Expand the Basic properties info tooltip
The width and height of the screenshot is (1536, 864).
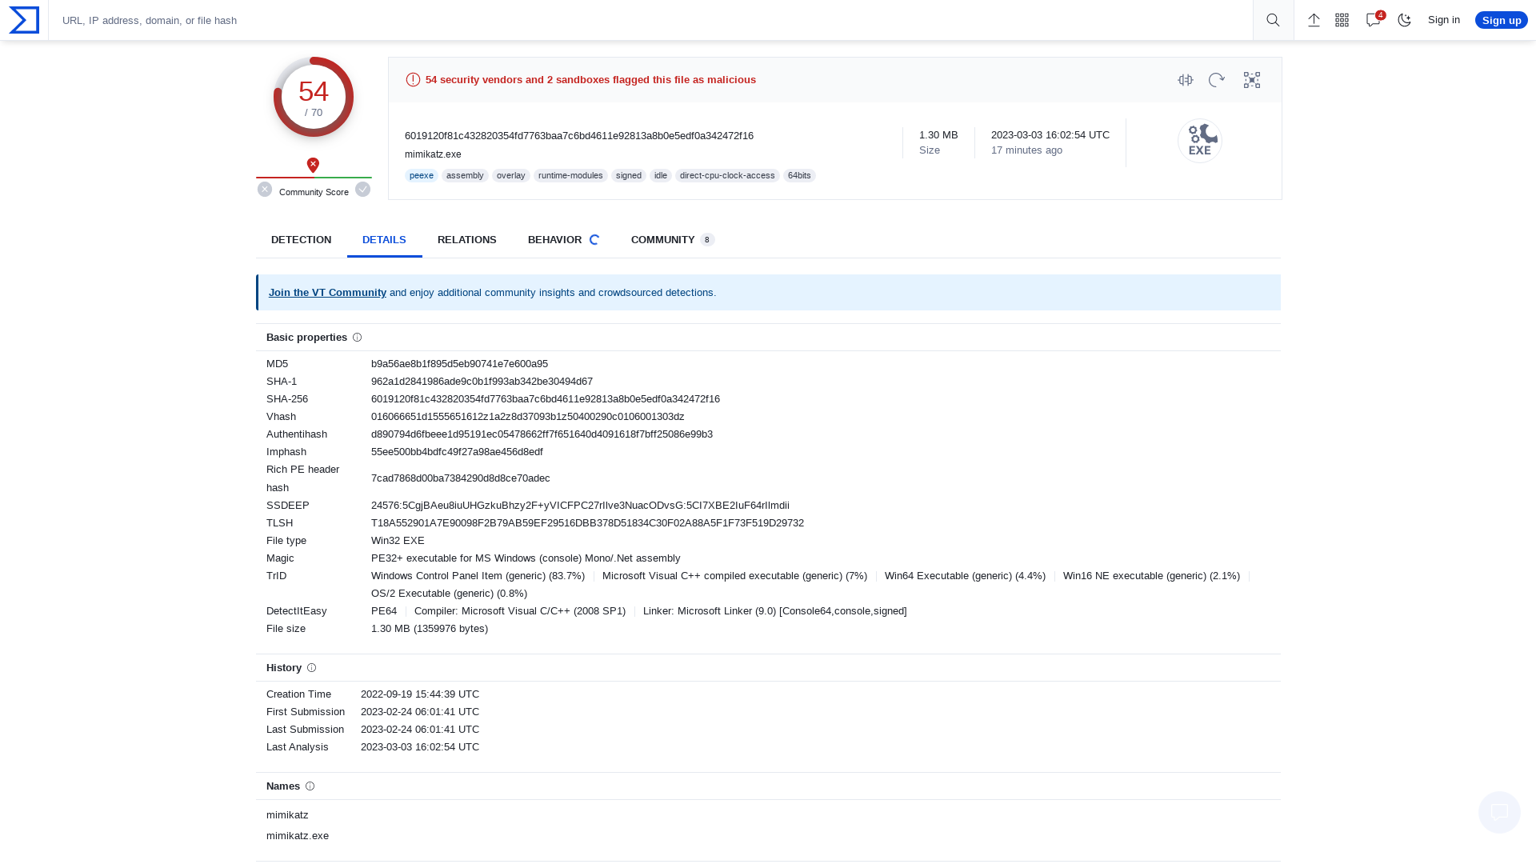point(357,337)
